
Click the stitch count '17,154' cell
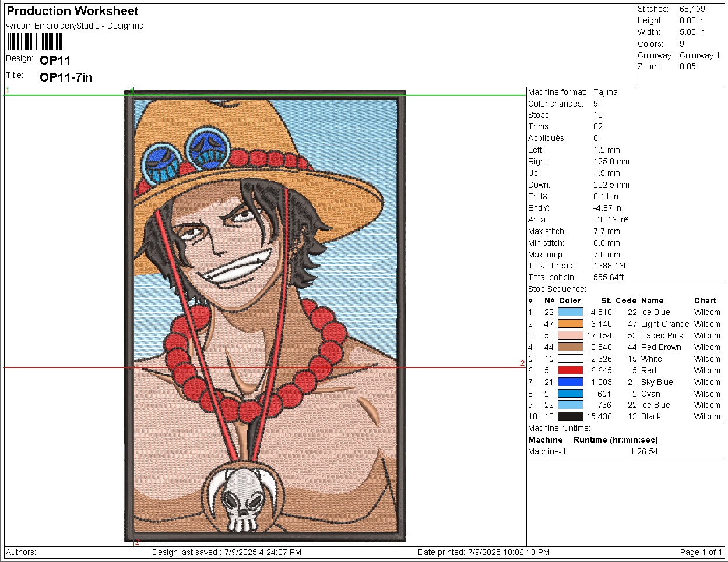click(599, 335)
